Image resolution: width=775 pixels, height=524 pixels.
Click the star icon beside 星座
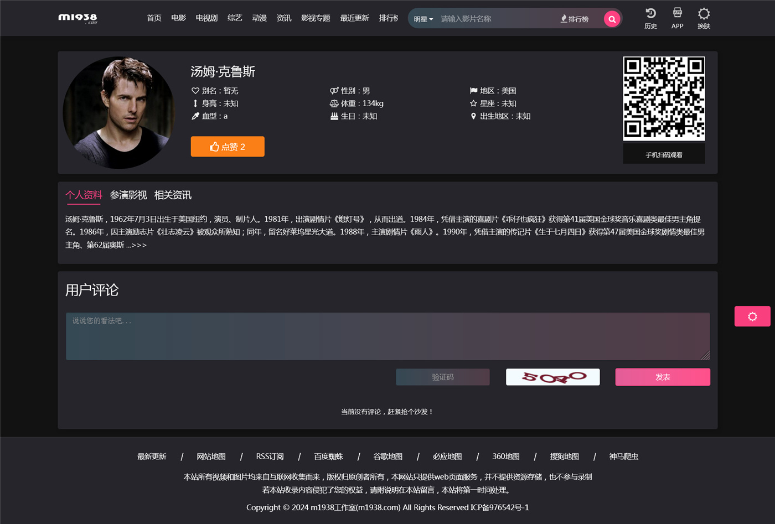click(473, 103)
